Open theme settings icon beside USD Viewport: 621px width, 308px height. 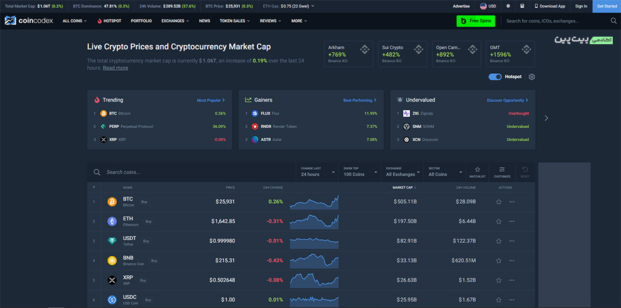pyautogui.click(x=508, y=6)
